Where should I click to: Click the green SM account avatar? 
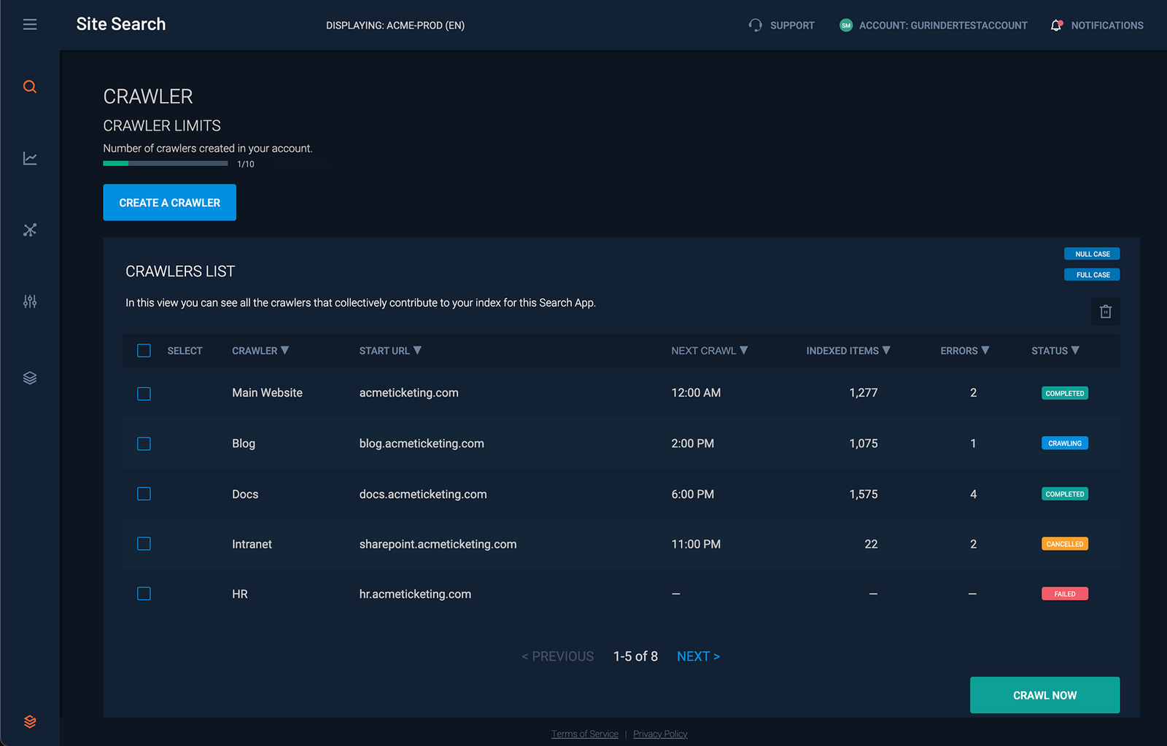click(846, 26)
